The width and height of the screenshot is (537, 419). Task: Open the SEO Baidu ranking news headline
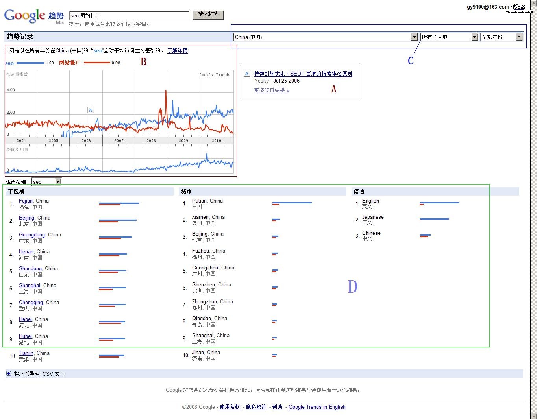point(303,74)
